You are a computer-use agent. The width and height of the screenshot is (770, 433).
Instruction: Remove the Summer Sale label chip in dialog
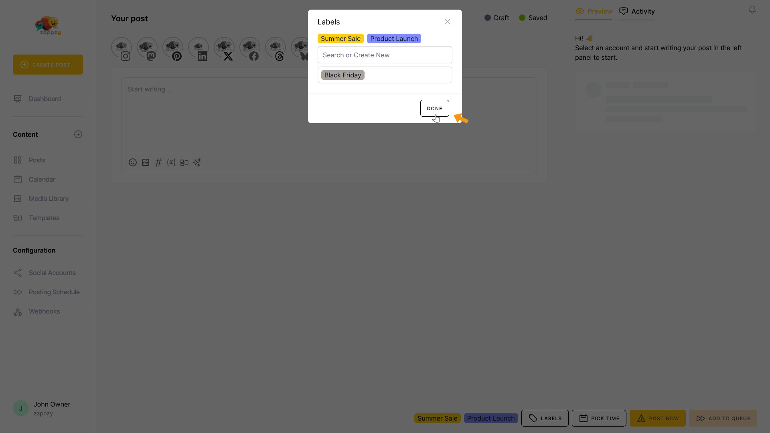coord(340,38)
